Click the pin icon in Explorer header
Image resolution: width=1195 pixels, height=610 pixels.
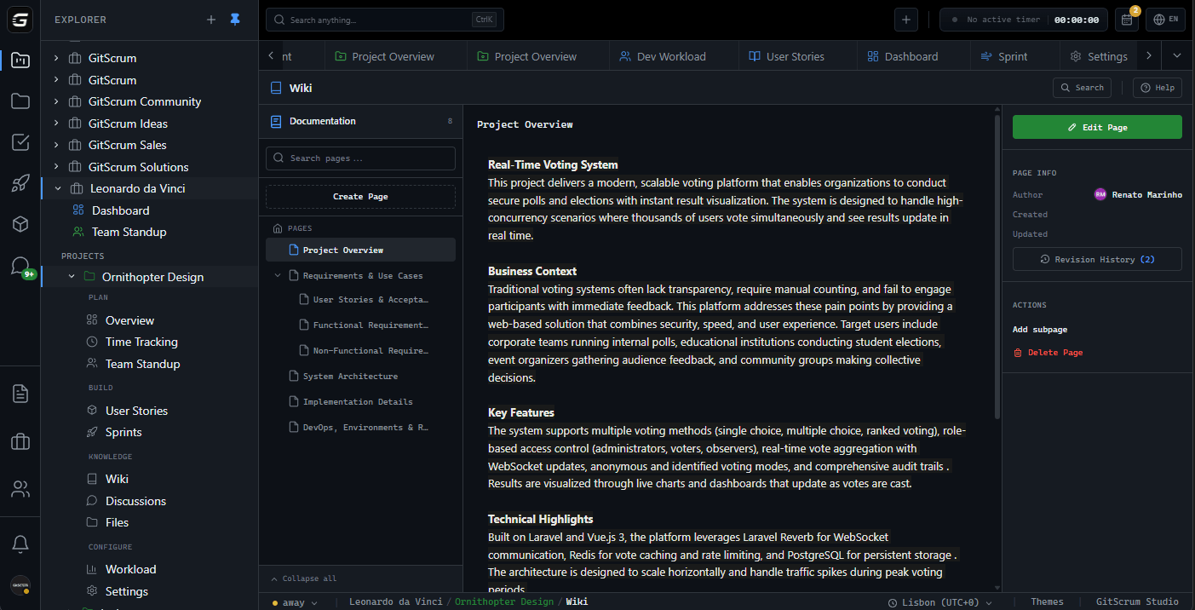tap(235, 20)
